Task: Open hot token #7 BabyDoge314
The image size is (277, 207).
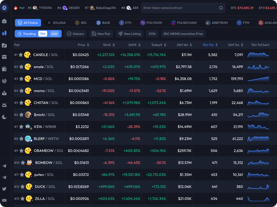Action: coord(100,8)
